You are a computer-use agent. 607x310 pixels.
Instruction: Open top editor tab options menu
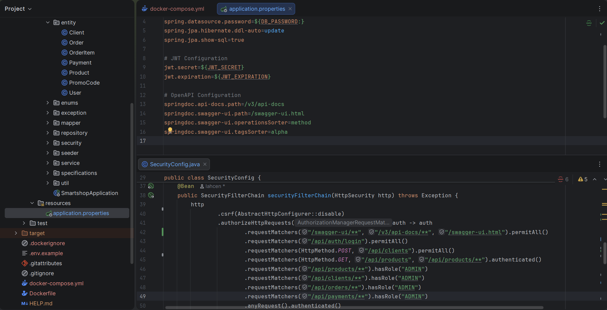[x=599, y=9]
